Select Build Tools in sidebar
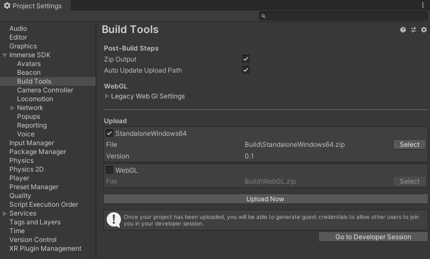Viewport: 430px width, 259px height. pyautogui.click(x=34, y=81)
